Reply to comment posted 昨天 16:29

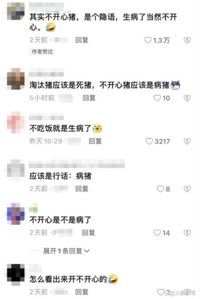click(x=95, y=141)
